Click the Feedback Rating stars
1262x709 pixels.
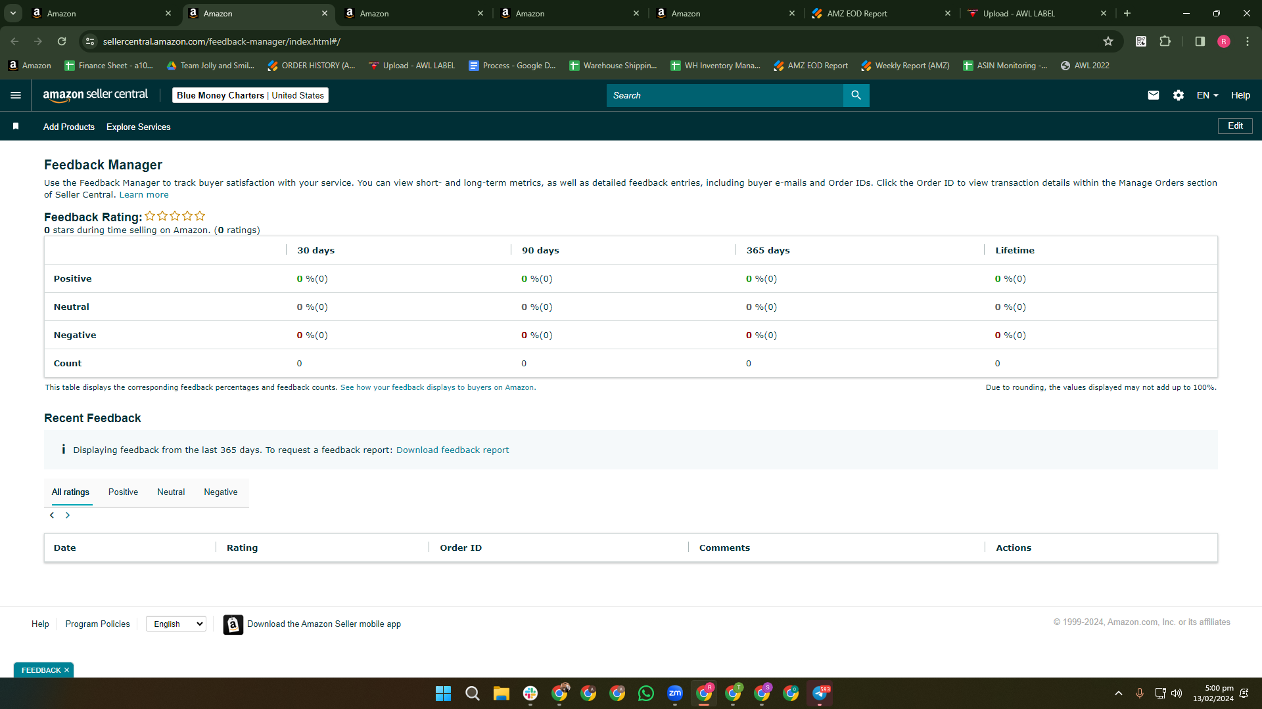(175, 216)
